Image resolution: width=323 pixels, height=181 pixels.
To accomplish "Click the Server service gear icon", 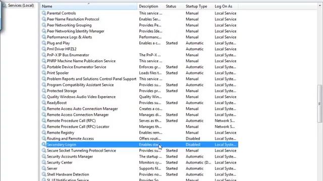I will (44, 168).
